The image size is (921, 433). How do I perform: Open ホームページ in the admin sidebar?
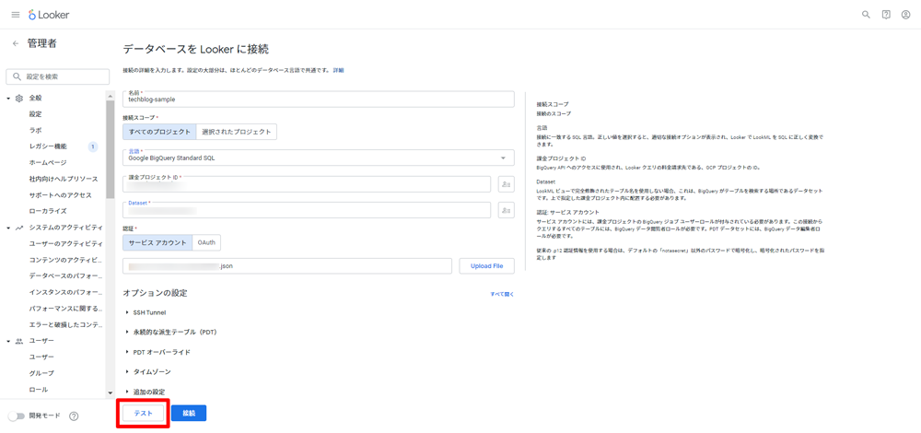pyautogui.click(x=48, y=162)
